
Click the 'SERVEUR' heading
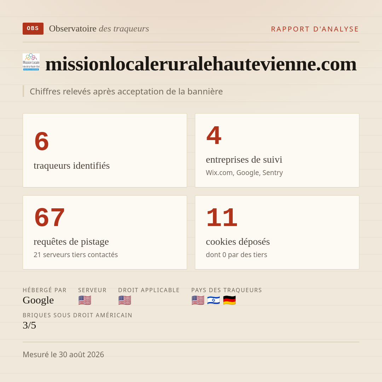tap(92, 290)
